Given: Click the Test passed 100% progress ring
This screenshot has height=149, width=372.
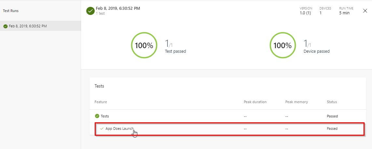Looking at the screenshot, I should (x=144, y=45).
